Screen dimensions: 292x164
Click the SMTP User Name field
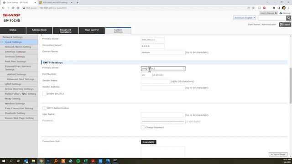pos(163,115)
